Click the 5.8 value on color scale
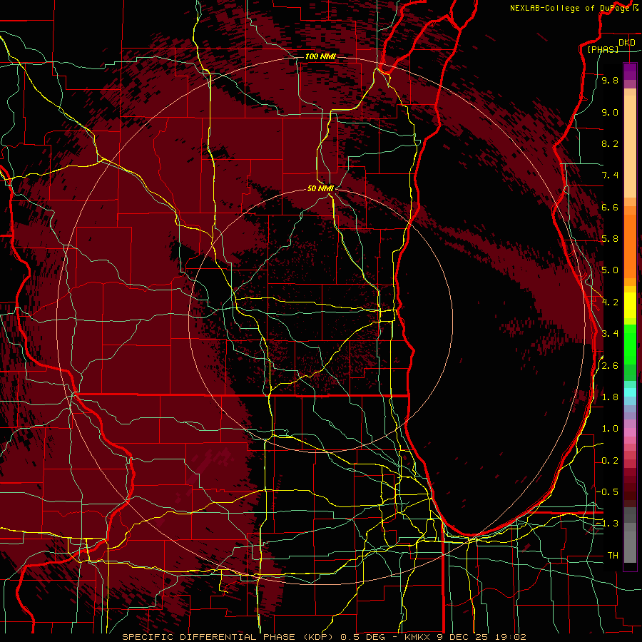 coord(610,239)
